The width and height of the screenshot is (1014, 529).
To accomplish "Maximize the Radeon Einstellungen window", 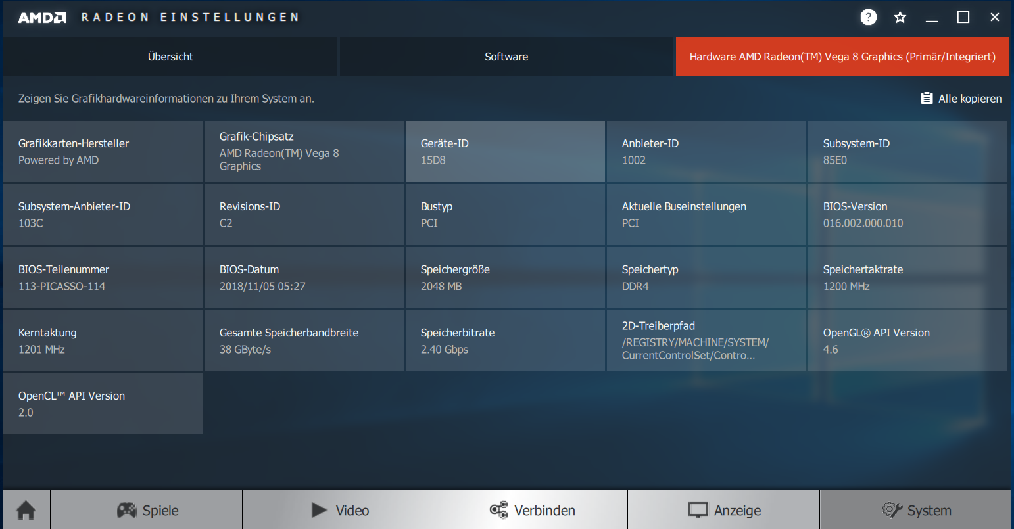I will click(x=963, y=18).
